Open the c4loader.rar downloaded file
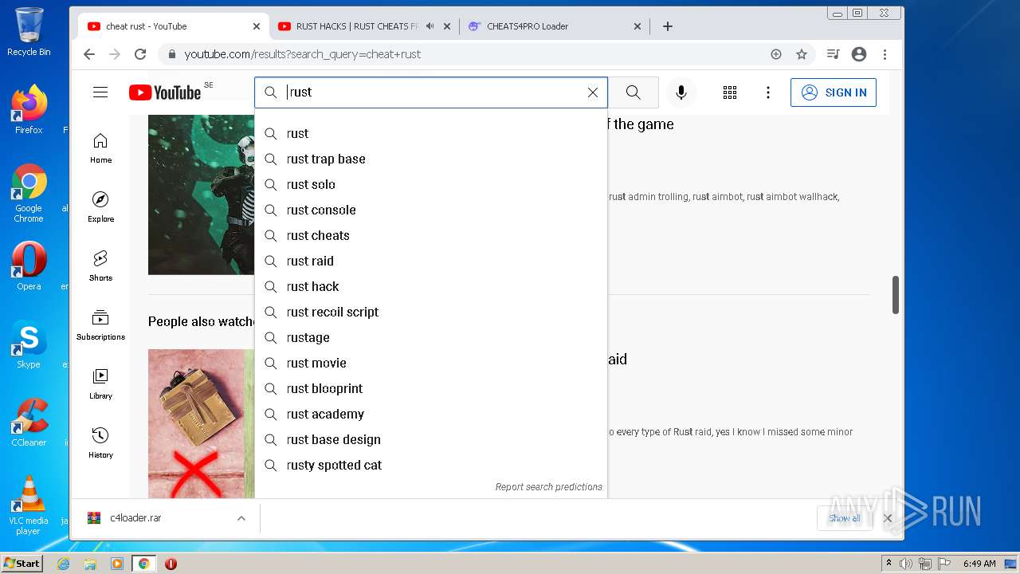1020x574 pixels. [135, 518]
